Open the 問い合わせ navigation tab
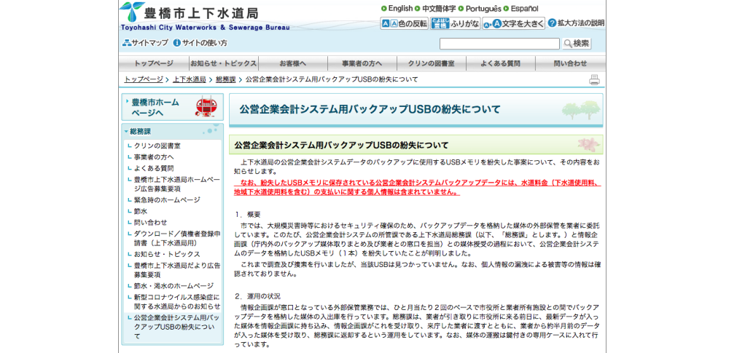Screen dimensions: 729x353 click(x=571, y=63)
